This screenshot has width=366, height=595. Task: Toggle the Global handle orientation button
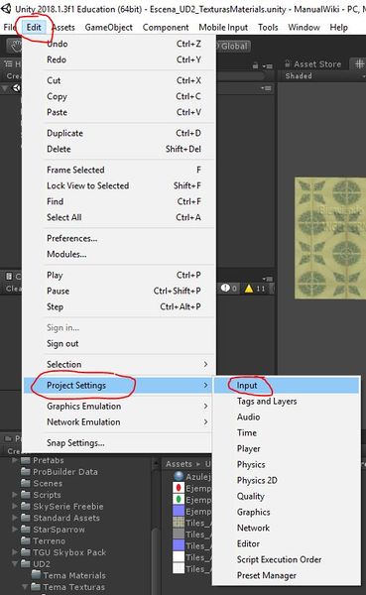(x=233, y=47)
